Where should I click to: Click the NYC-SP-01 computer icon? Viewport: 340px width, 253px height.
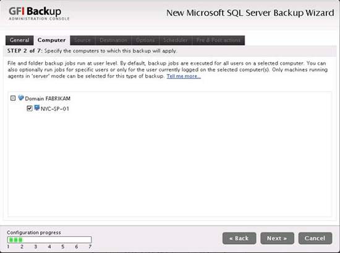tap(37, 108)
